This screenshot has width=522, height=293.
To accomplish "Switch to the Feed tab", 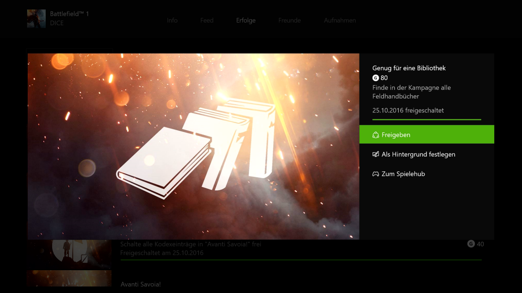I will coord(207,20).
